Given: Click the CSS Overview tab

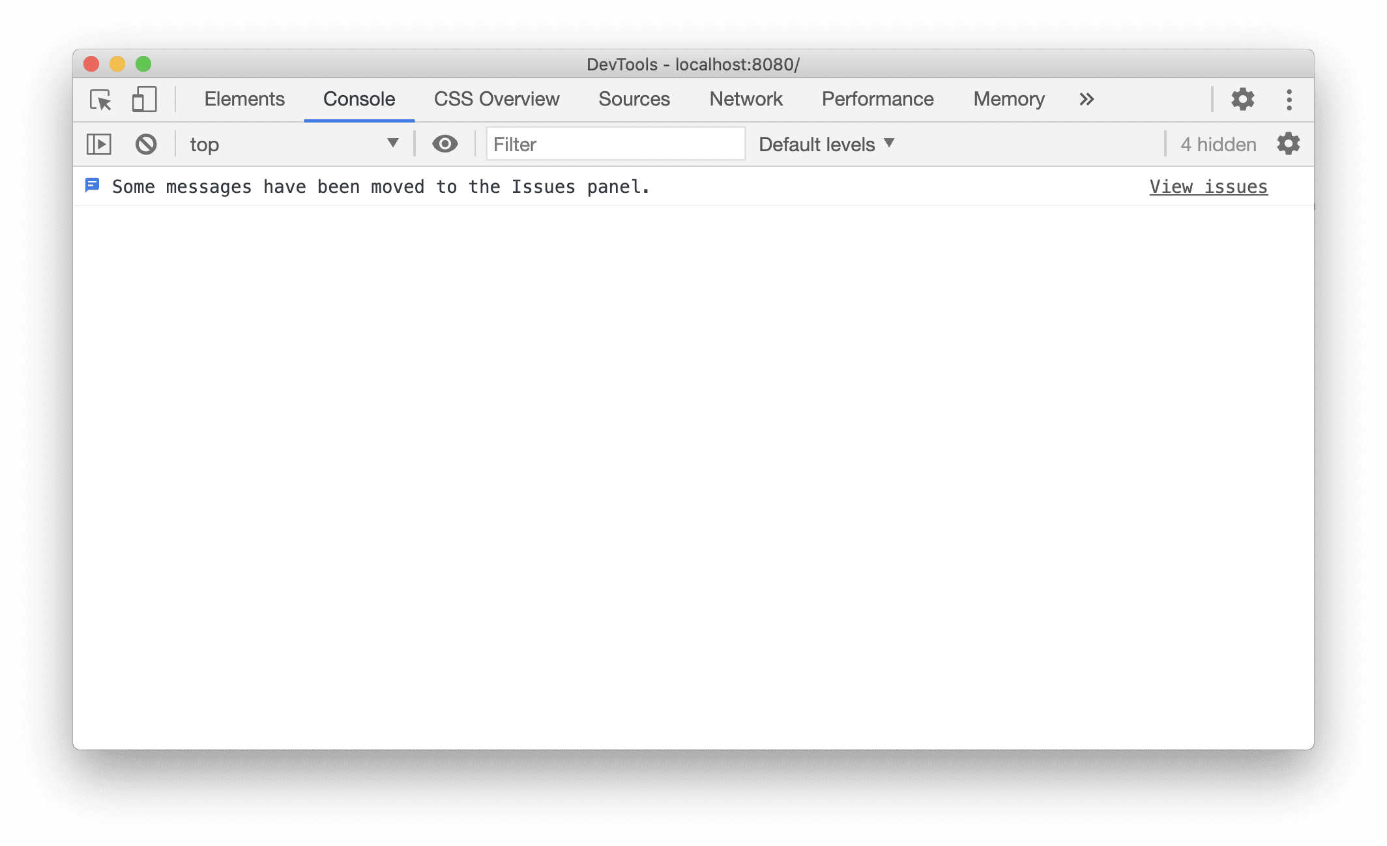Looking at the screenshot, I should coord(495,98).
